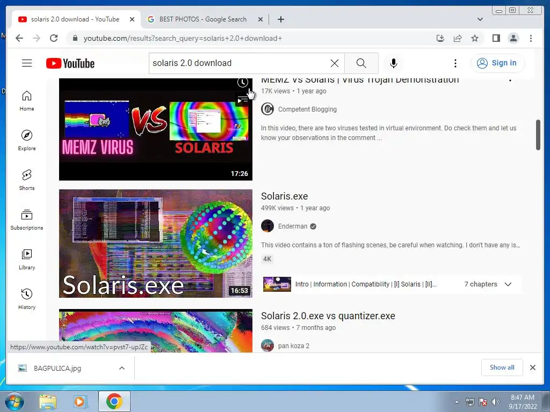The image size is (550, 412).
Task: Go back with the browser back arrow
Action: pyautogui.click(x=19, y=38)
